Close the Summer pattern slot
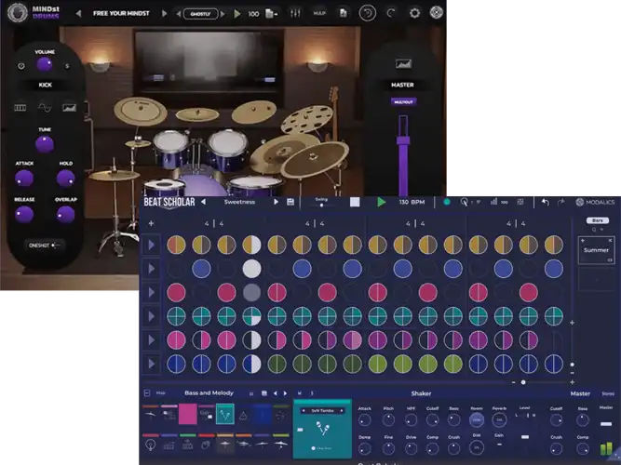The width and height of the screenshot is (621, 465). pos(610,240)
